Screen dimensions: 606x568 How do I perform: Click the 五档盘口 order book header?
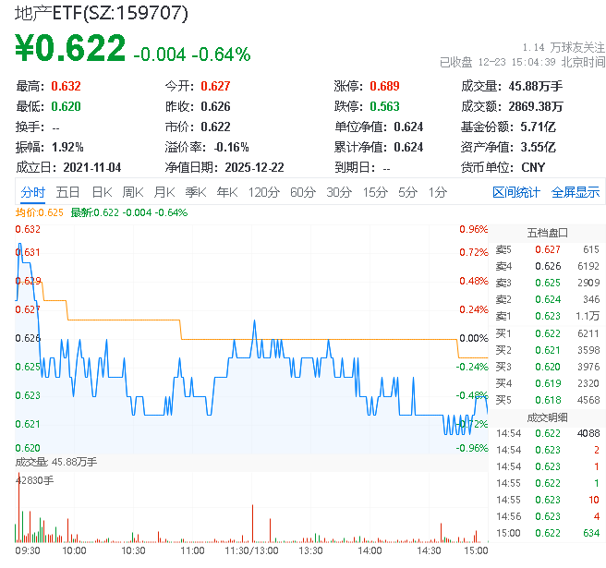tap(547, 232)
